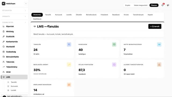Click the Riportok bar chart icon
The height and width of the screenshot is (97, 172).
pyautogui.click(x=3, y=26)
